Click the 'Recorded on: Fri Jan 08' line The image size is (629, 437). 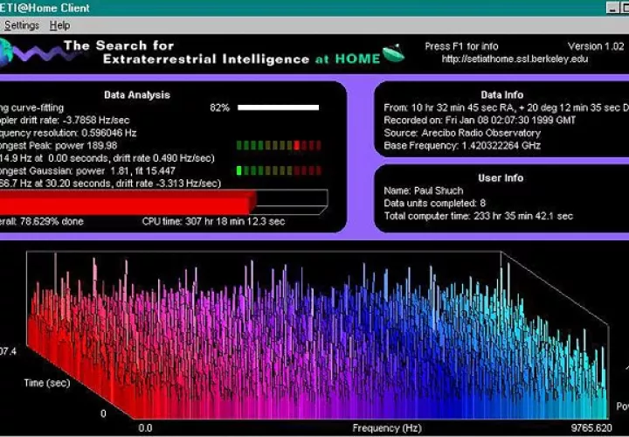click(x=480, y=121)
